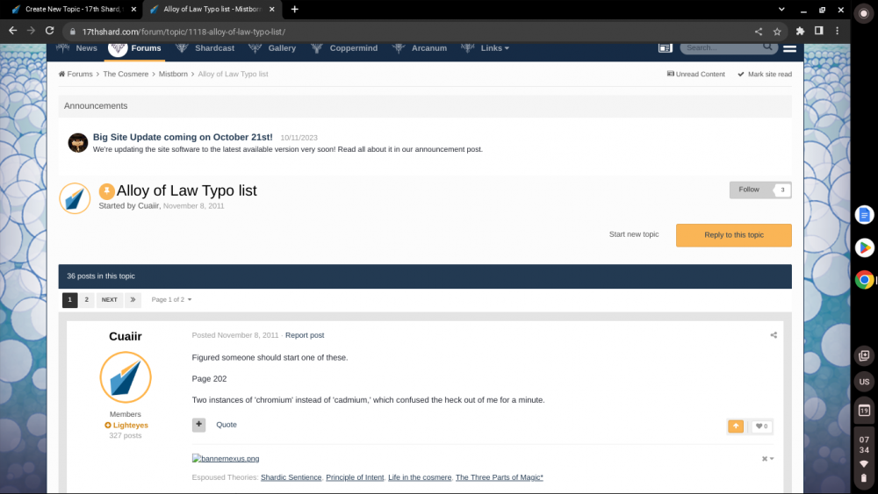Image resolution: width=878 pixels, height=494 pixels.
Task: Close the Create New Topic tab
Action: (x=133, y=9)
